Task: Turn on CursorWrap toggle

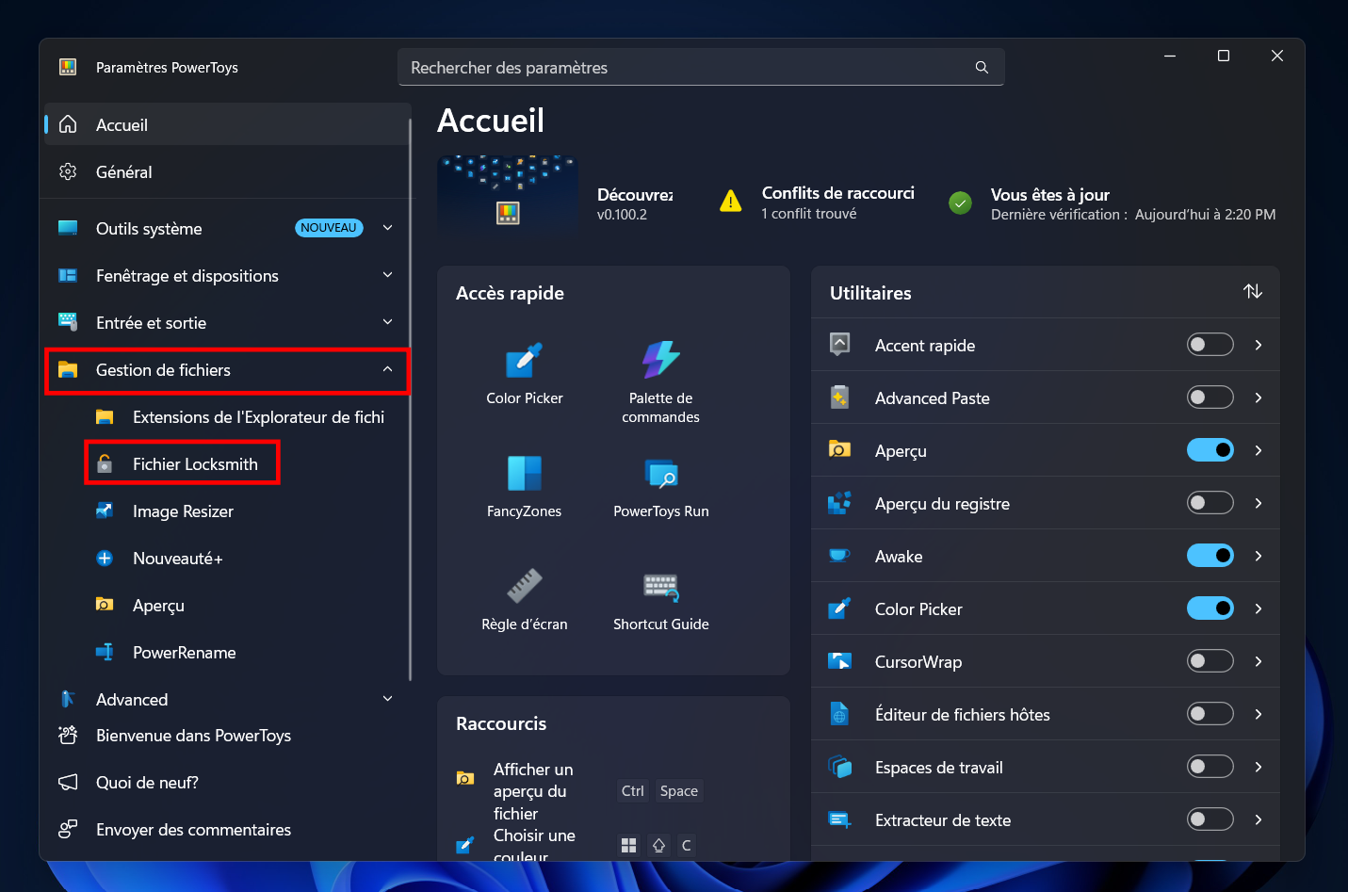Action: [1210, 661]
